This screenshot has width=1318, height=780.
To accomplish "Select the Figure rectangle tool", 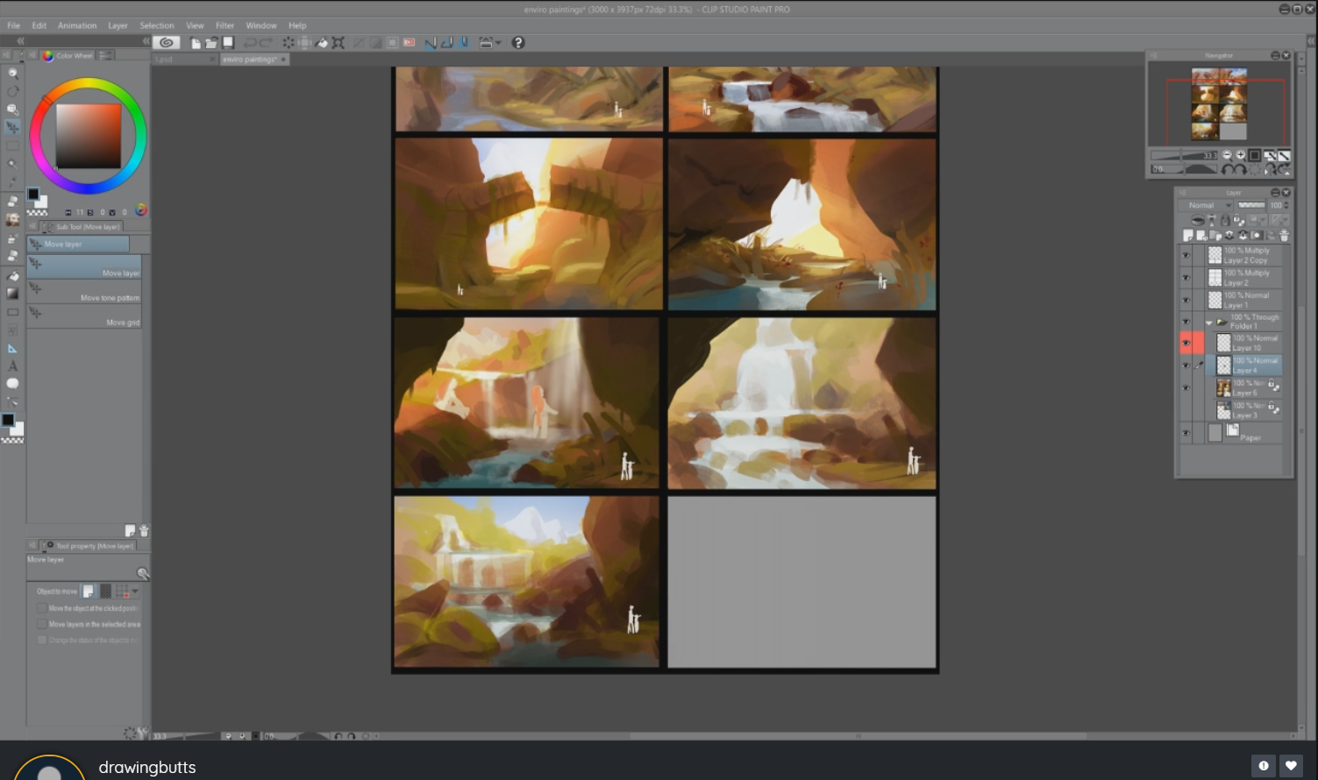I will [12, 312].
